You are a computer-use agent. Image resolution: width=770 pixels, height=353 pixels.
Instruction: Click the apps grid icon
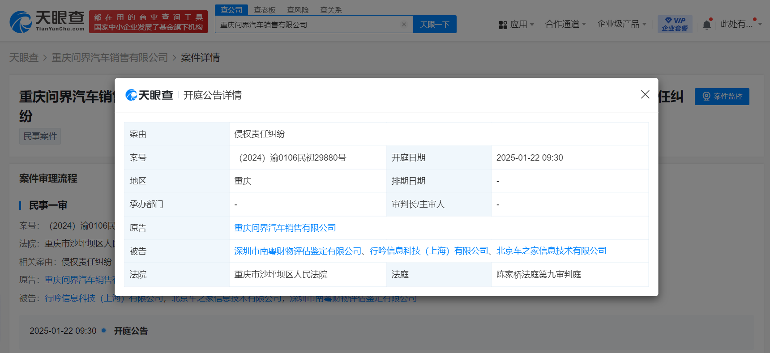tap(503, 25)
